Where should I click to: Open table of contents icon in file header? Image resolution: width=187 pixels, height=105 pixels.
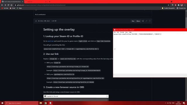[x=36, y=21]
